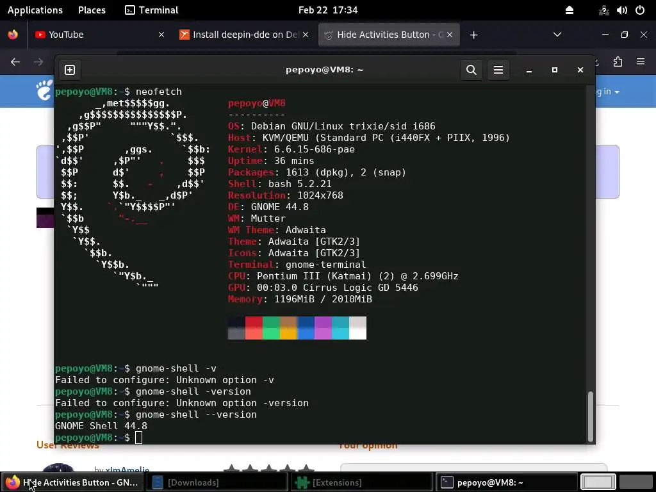Switch to the second workspace in switcher

636,482
